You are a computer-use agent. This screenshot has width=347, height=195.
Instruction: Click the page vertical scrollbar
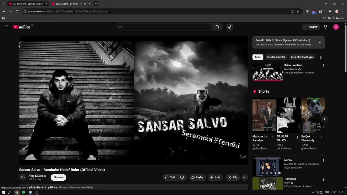coord(345,49)
